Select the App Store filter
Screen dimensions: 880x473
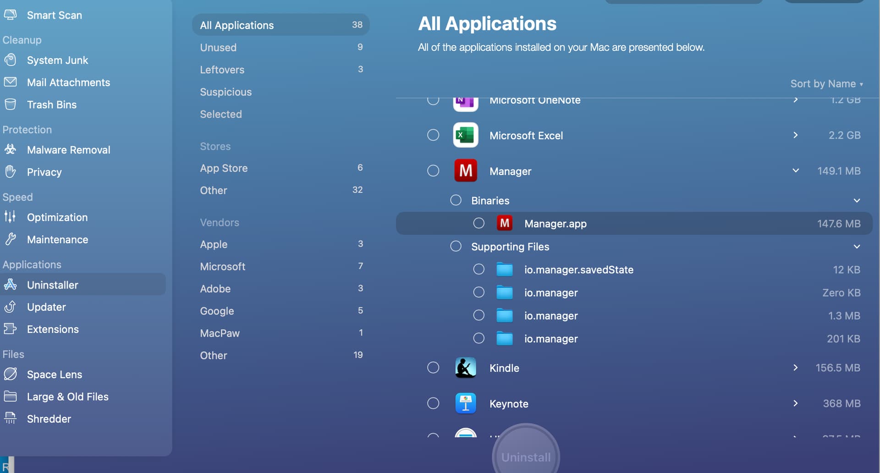(281, 168)
